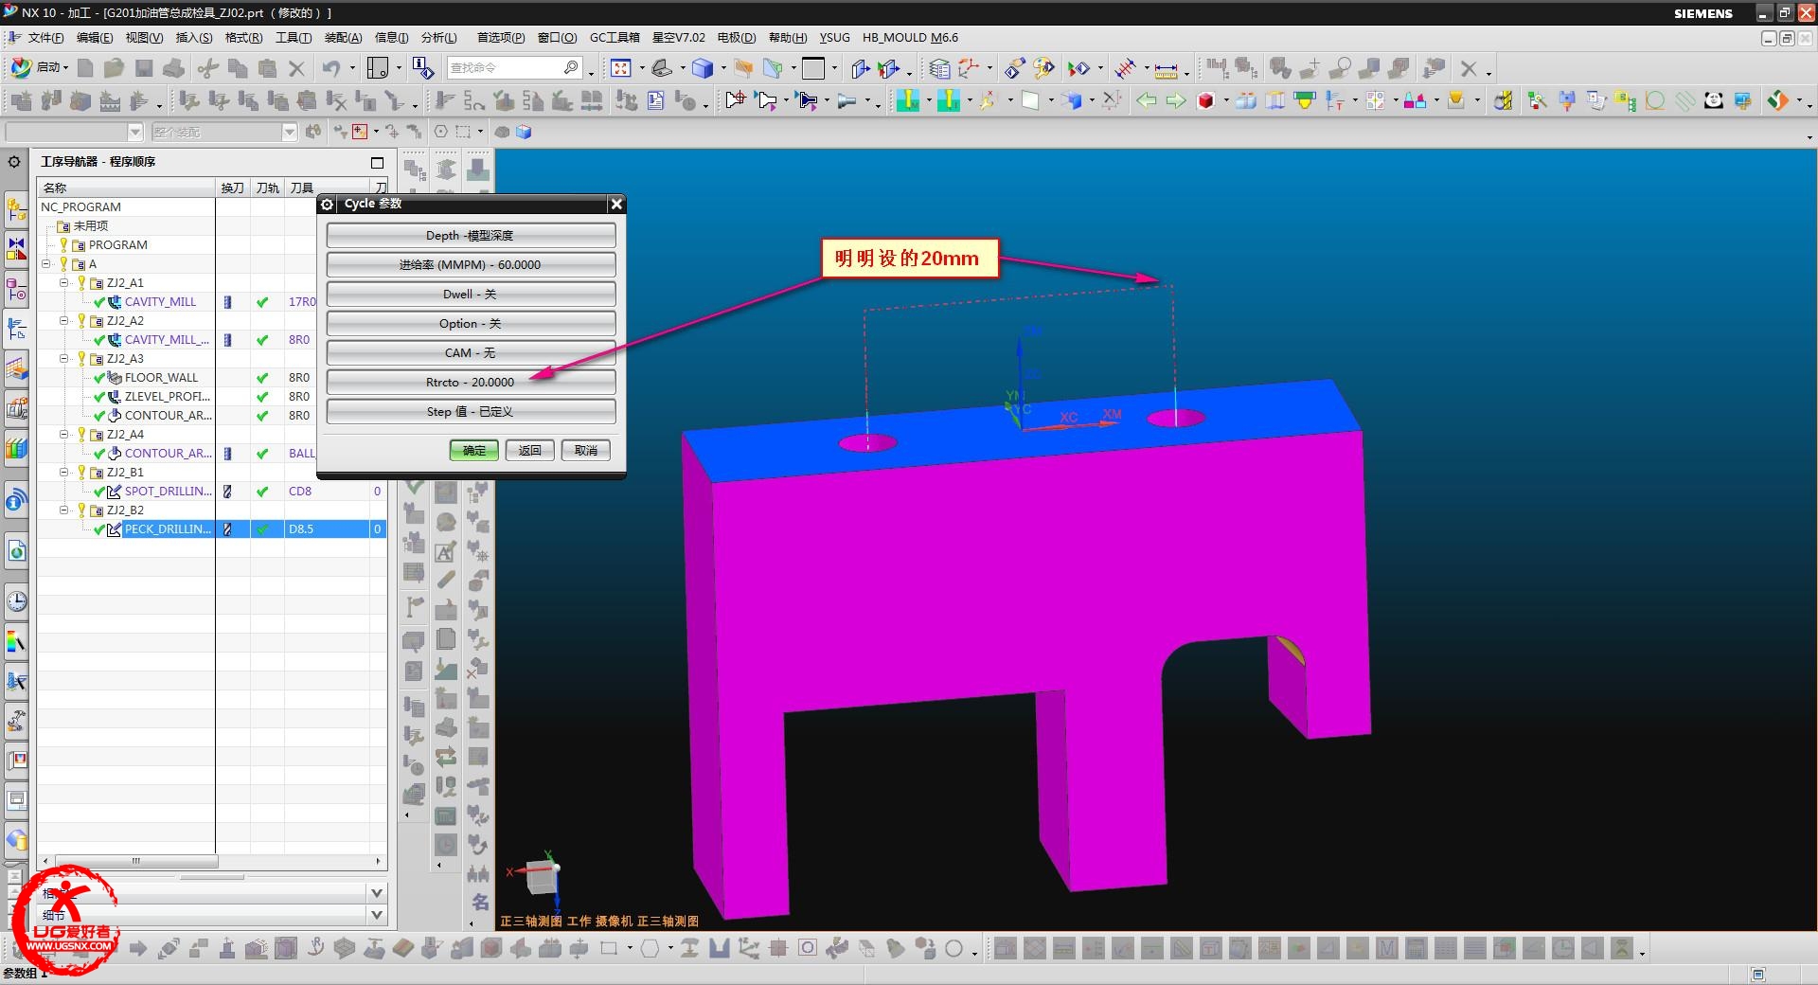
Task: Click the 取消 cancel button
Action: click(x=585, y=451)
